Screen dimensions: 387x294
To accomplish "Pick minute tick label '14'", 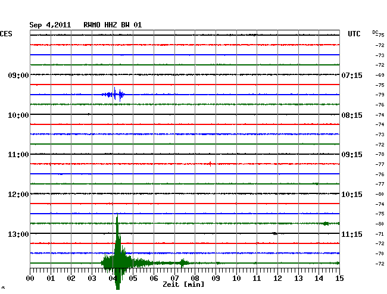I will click(x=319, y=279).
